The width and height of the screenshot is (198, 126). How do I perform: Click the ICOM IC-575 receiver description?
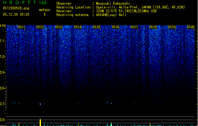click(126, 11)
